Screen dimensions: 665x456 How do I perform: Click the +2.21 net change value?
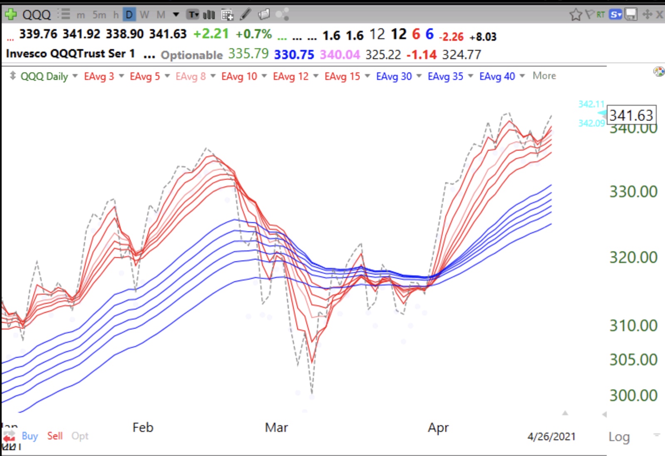coord(211,34)
